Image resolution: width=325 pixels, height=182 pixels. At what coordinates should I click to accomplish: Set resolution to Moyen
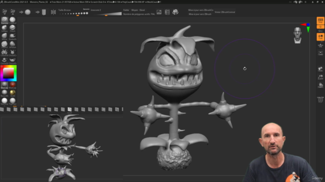(135, 10)
